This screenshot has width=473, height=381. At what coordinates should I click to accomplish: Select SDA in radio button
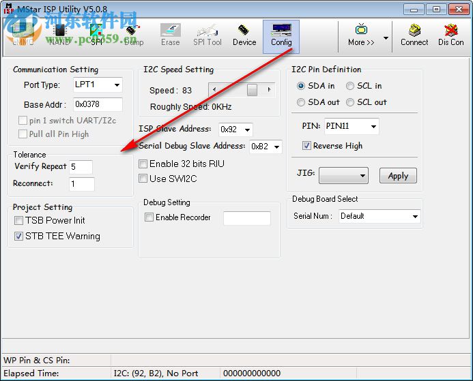point(301,86)
